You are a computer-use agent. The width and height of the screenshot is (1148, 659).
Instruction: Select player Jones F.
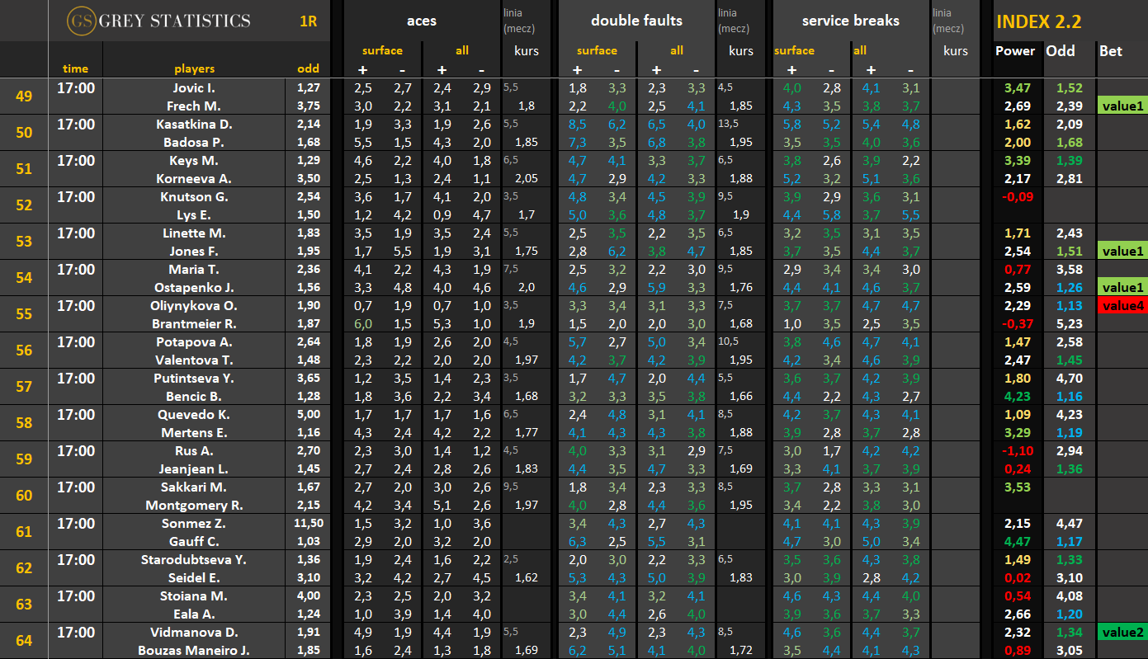coord(194,251)
